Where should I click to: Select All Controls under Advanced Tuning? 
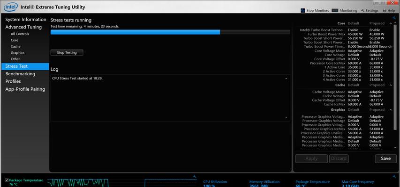coord(20,34)
